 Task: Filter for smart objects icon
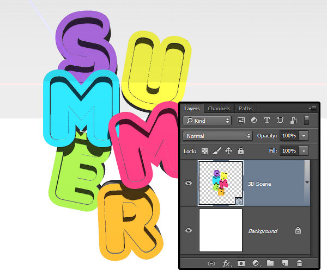(293, 121)
